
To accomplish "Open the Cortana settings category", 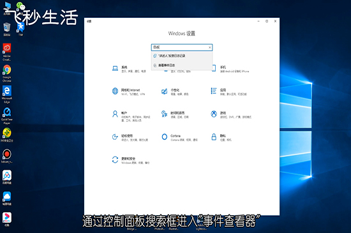I will click(x=179, y=137).
